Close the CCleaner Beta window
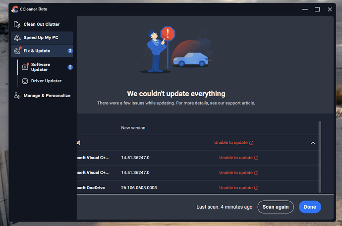The height and width of the screenshot is (226, 342). [x=330, y=9]
